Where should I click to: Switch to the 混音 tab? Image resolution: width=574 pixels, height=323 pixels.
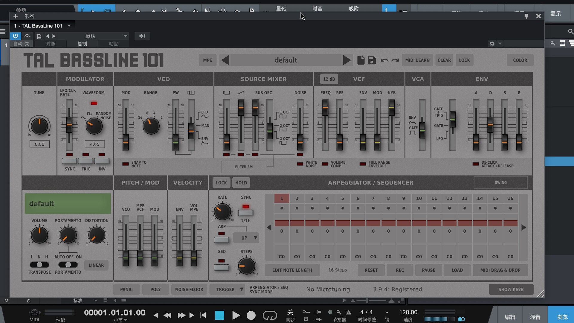[x=535, y=317]
